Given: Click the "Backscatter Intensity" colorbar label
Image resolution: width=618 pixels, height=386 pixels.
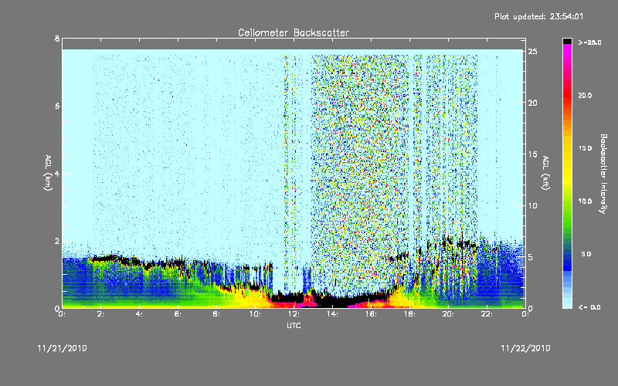Looking at the screenshot, I should [x=603, y=174].
